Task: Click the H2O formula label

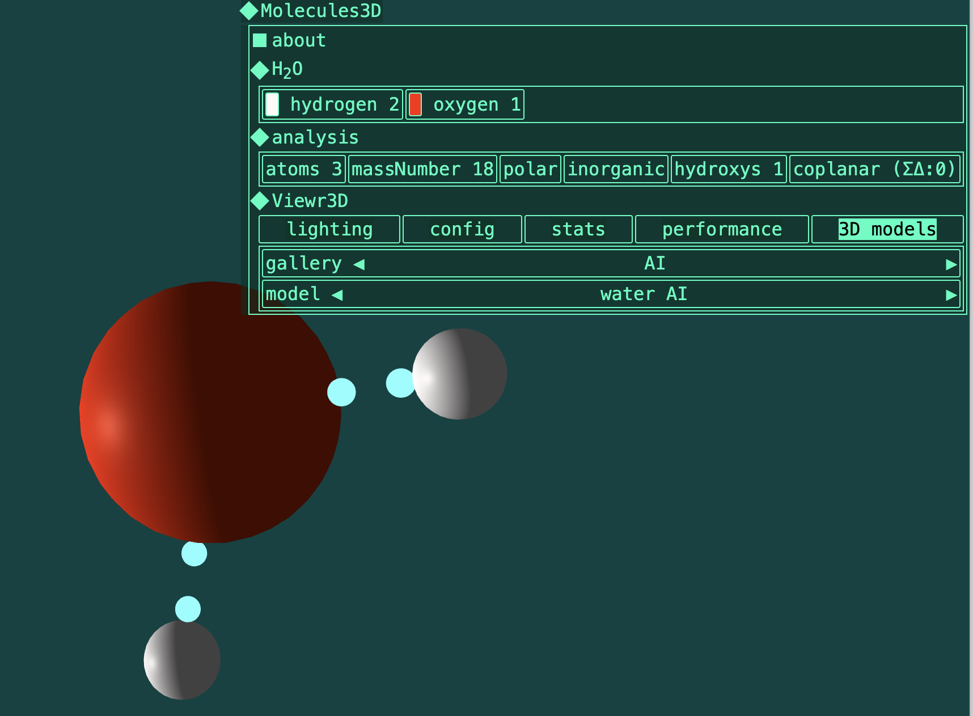Action: click(287, 70)
